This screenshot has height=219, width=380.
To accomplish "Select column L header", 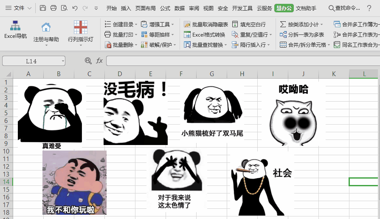I will [364, 74].
